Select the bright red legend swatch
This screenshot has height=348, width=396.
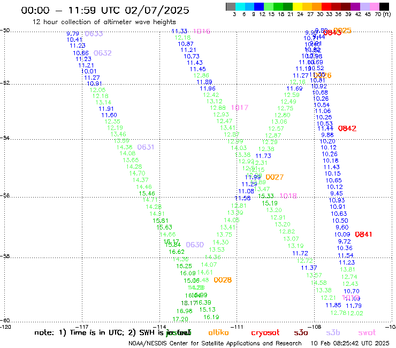click(x=326, y=6)
